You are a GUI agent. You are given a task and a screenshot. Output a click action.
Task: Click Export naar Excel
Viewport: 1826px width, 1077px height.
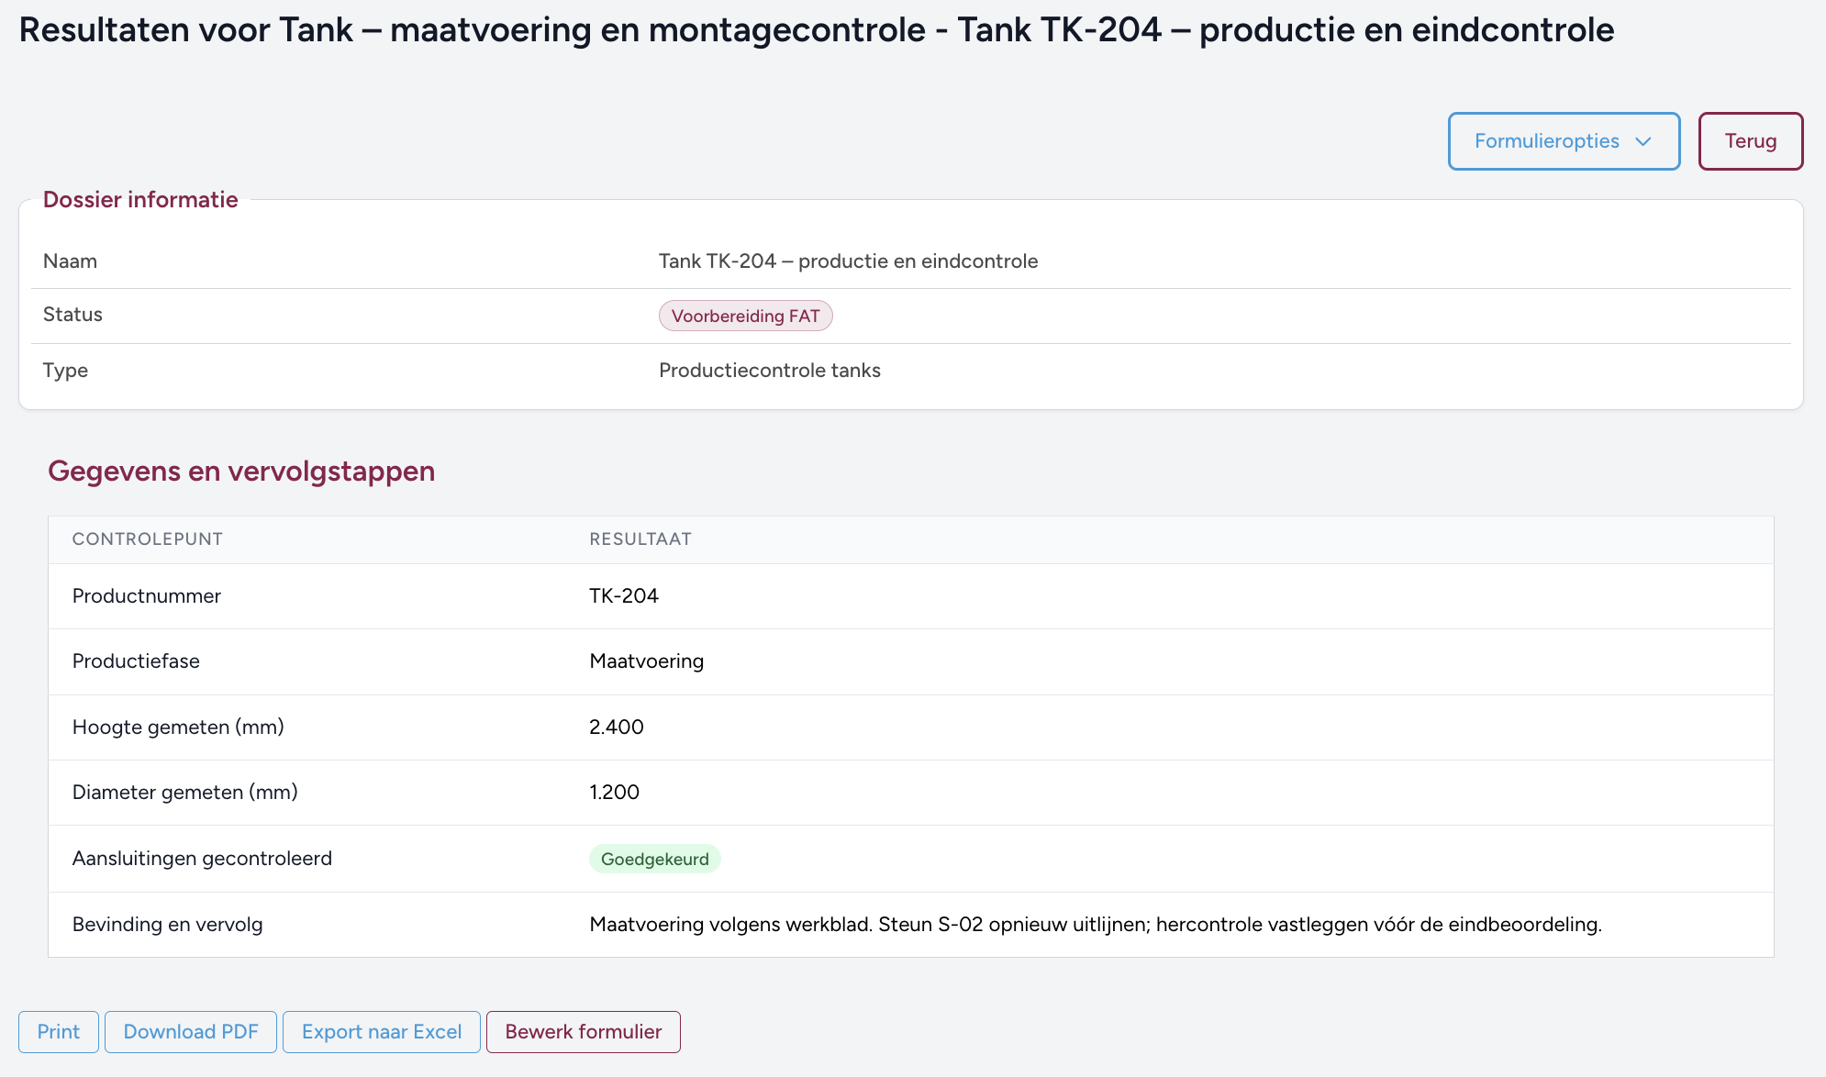click(382, 1031)
